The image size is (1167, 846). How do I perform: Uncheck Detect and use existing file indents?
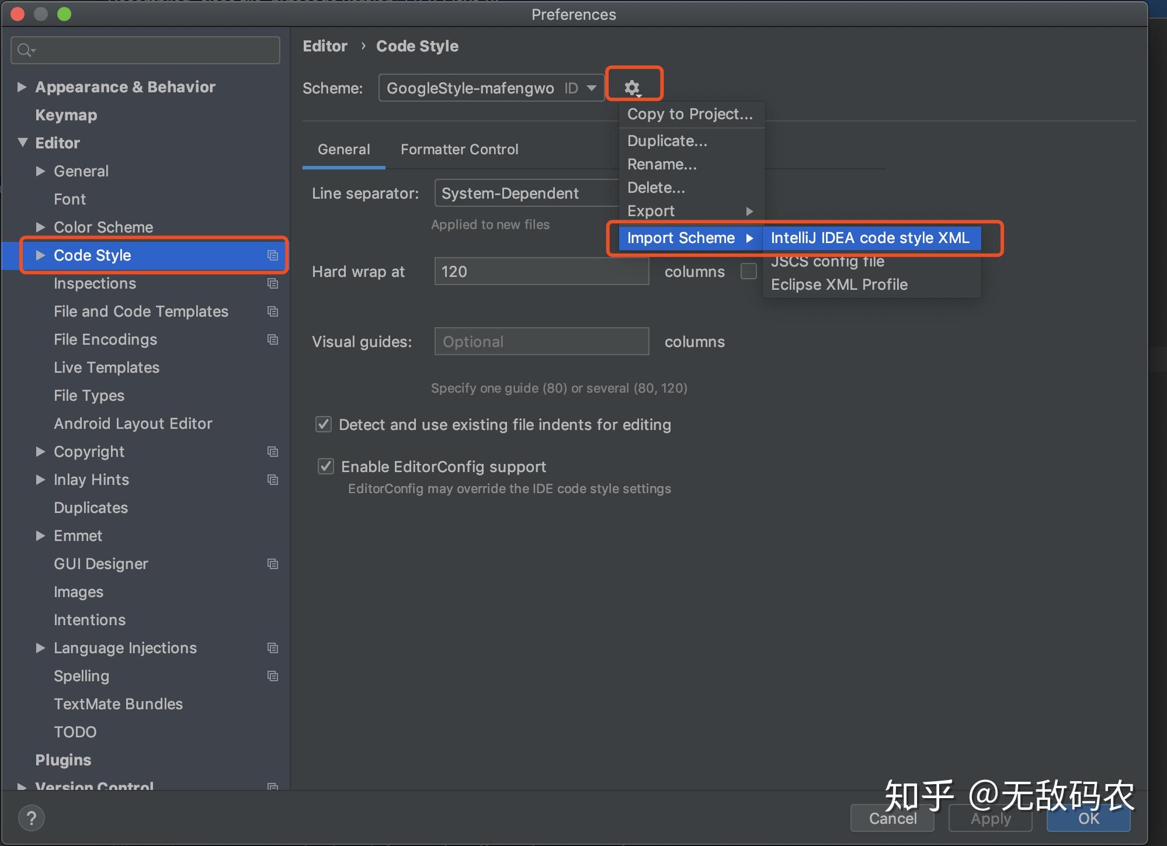(324, 424)
